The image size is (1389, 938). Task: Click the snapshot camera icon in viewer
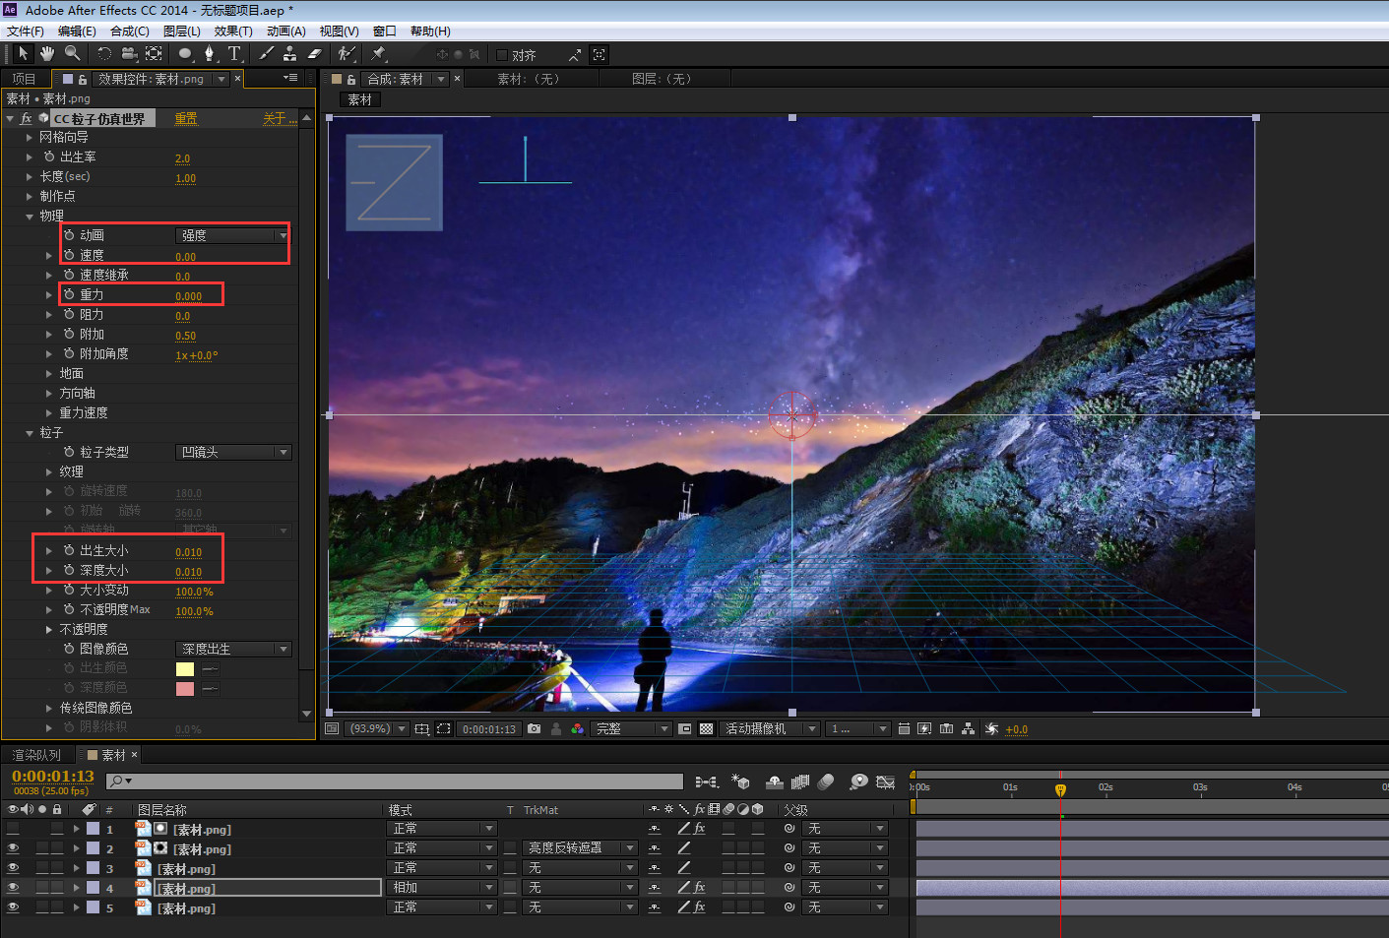pyautogui.click(x=534, y=729)
